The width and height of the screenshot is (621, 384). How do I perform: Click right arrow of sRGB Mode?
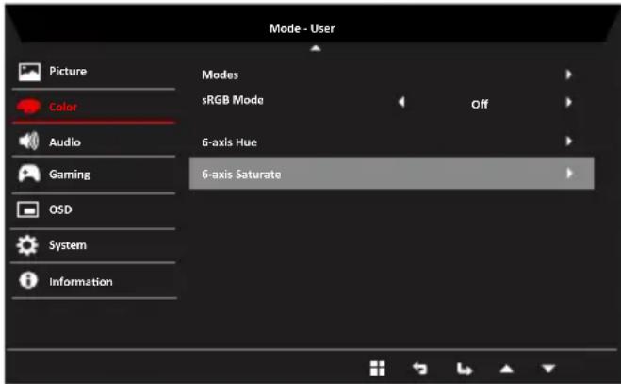[x=569, y=102]
